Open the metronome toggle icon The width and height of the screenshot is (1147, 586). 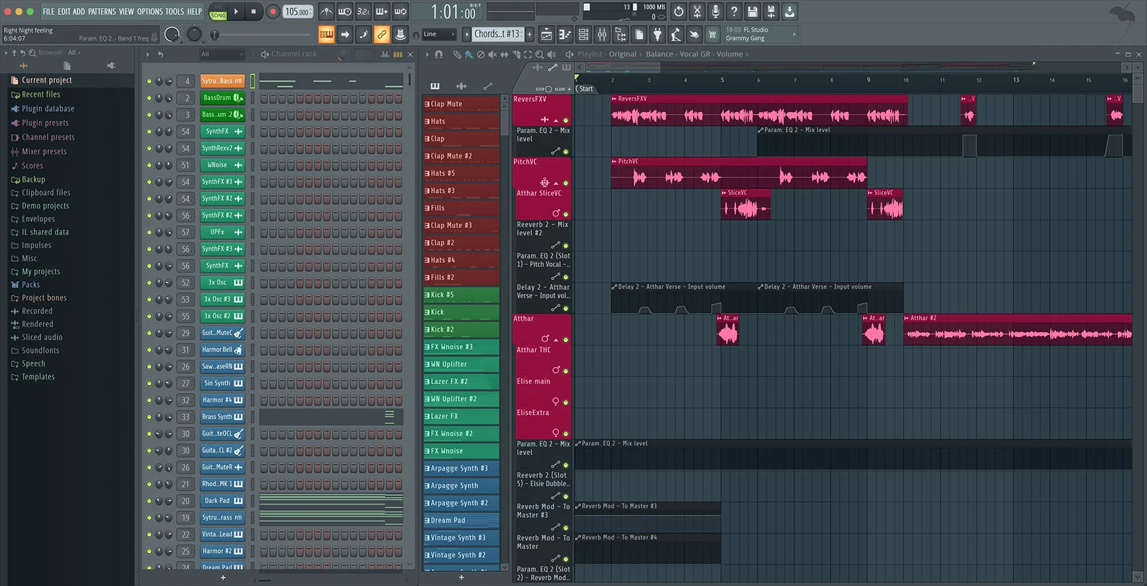click(x=327, y=11)
